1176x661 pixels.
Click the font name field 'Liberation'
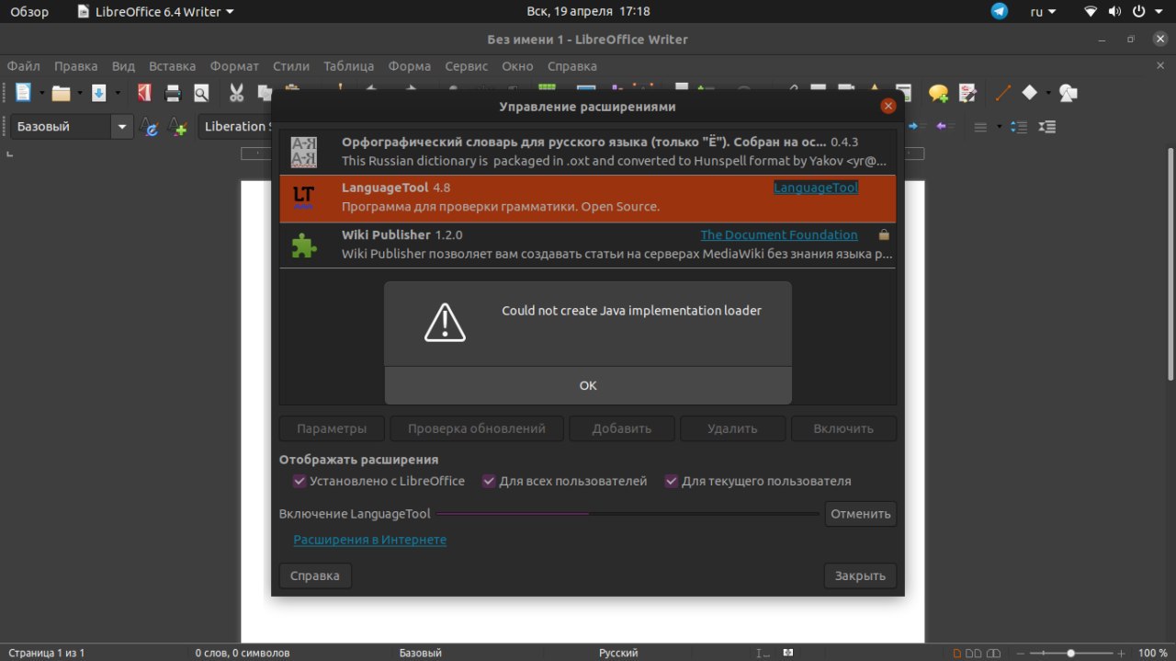tap(236, 127)
